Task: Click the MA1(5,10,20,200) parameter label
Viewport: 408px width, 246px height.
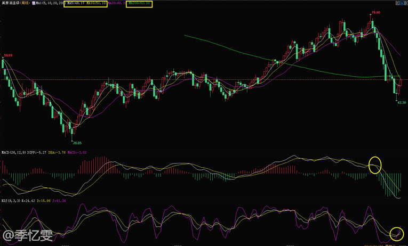Action: (47, 4)
